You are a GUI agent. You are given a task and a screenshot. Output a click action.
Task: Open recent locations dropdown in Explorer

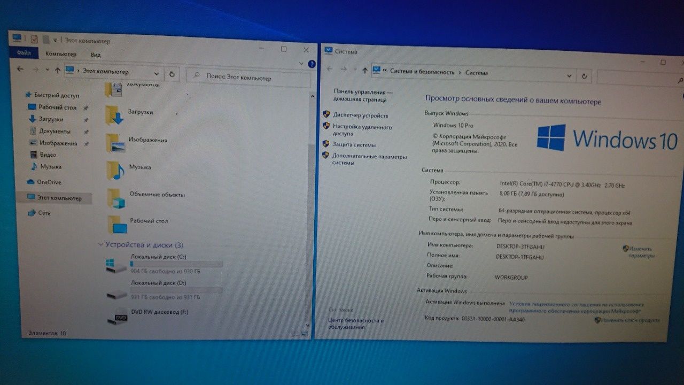[x=47, y=70]
